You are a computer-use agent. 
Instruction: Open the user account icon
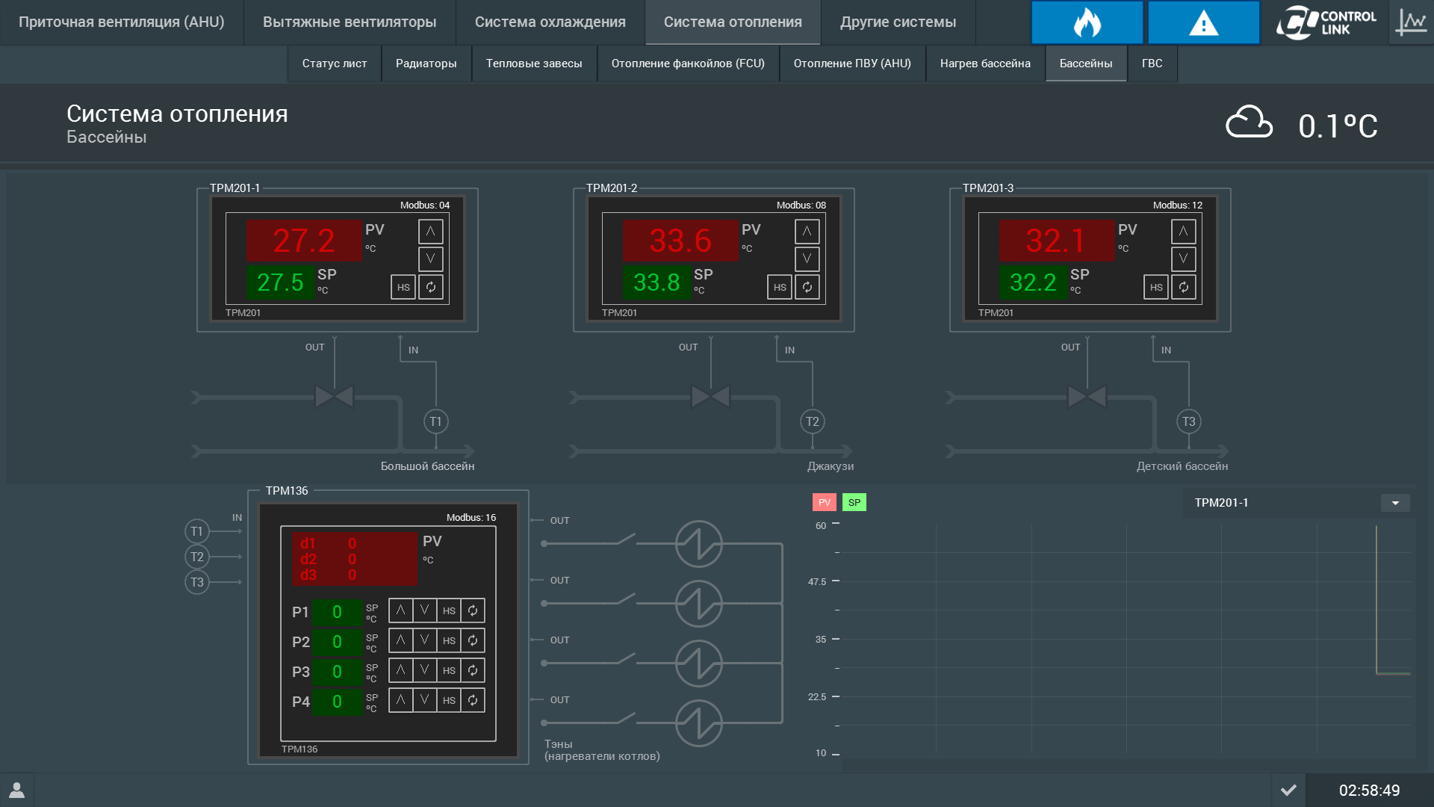coord(16,790)
